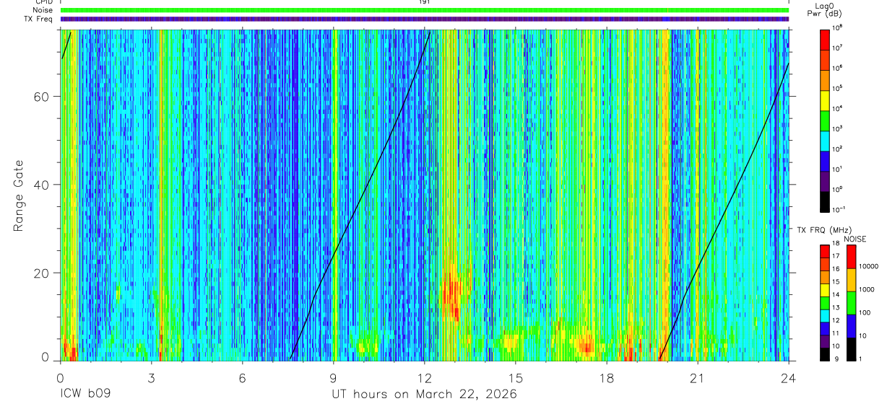The height and width of the screenshot is (409, 887).
Task: Click the x-axis tick label '6'
Action: click(x=242, y=378)
